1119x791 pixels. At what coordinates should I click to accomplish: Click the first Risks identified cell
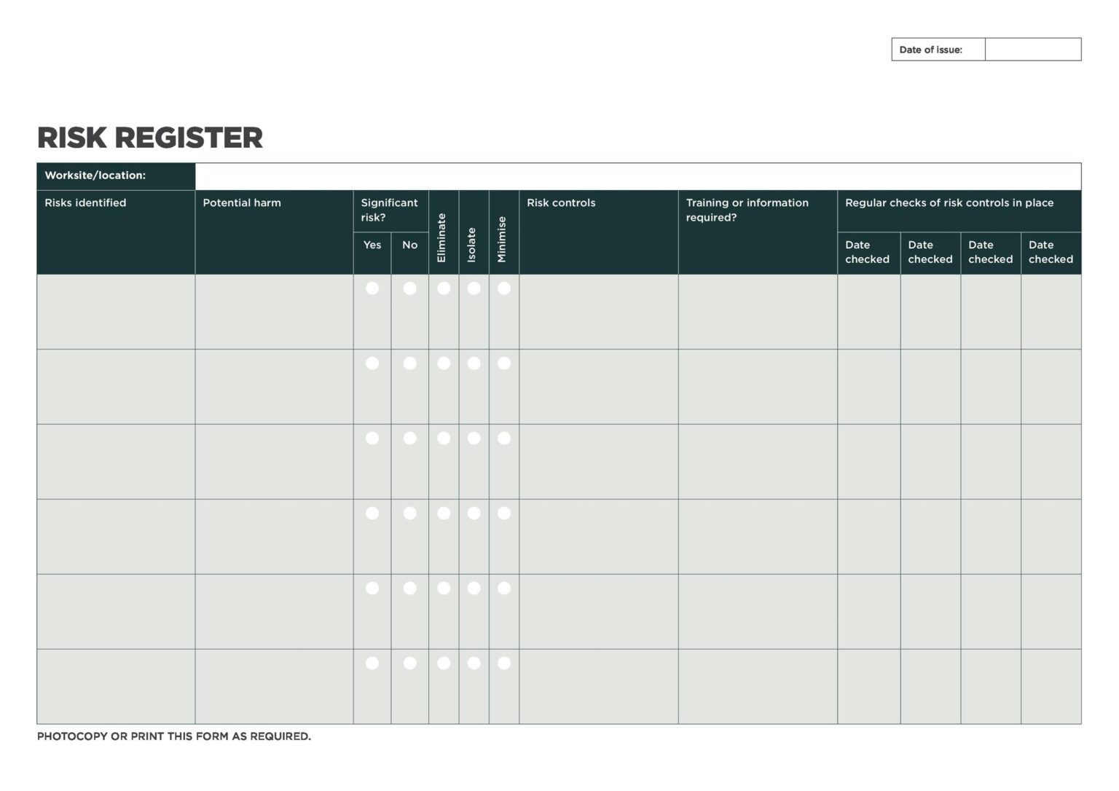pos(114,311)
